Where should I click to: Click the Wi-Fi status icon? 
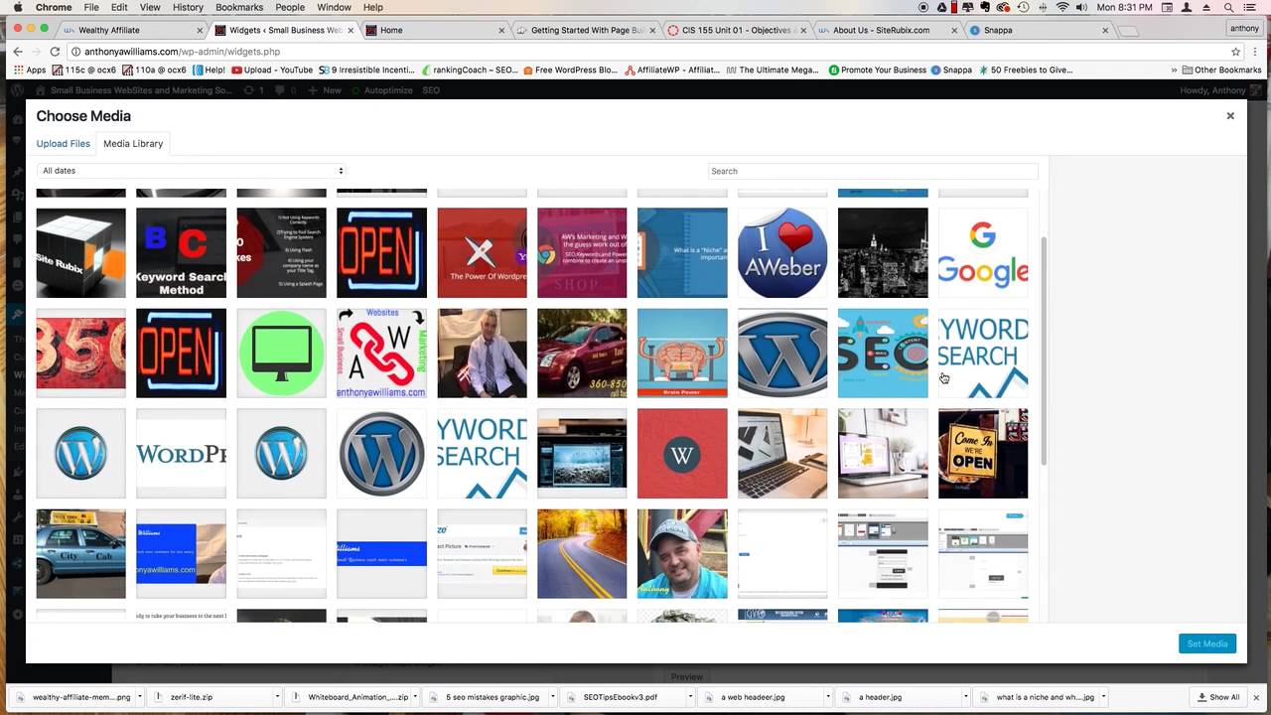(1062, 7)
